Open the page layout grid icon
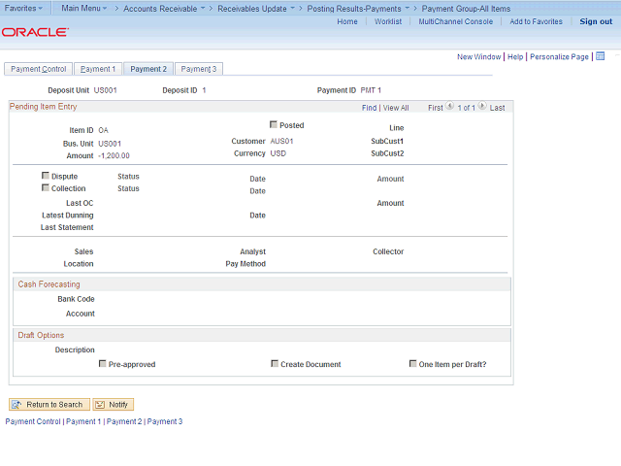The width and height of the screenshot is (621, 466). [x=601, y=56]
